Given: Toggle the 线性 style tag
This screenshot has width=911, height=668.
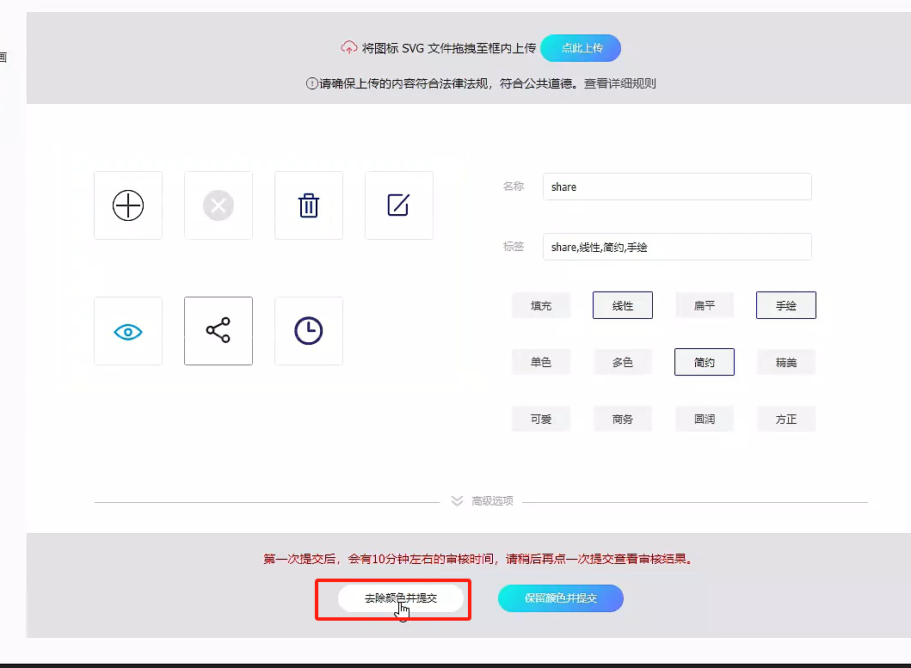Looking at the screenshot, I should point(623,305).
